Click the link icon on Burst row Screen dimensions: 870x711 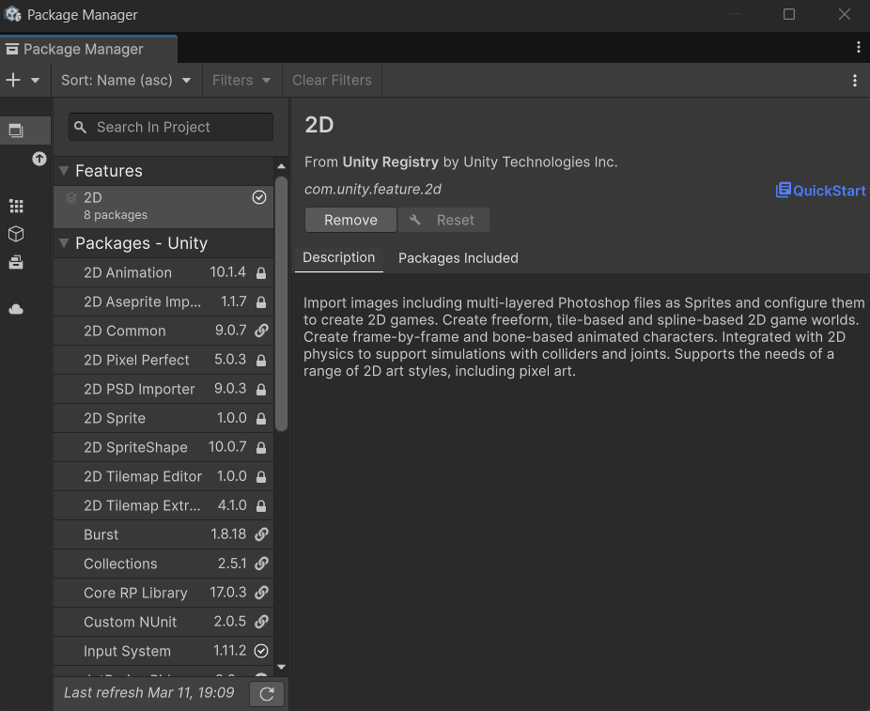tap(261, 534)
